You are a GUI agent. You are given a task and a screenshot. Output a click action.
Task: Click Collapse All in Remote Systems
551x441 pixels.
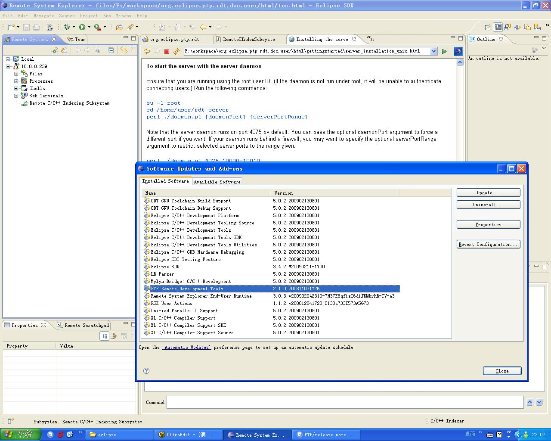click(x=111, y=50)
